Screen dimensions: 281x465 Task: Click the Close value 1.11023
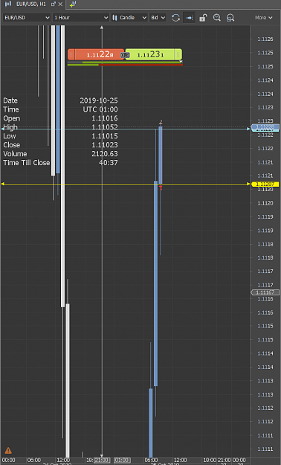105,145
